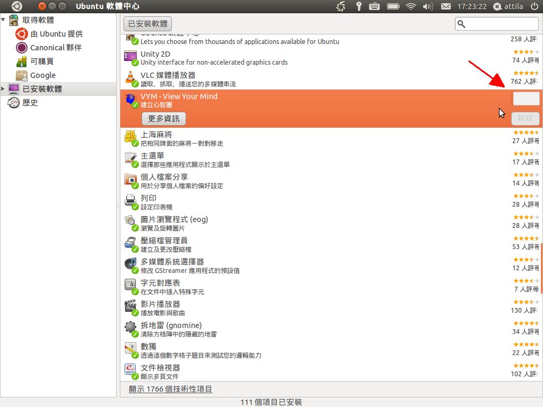Click the 文件檢視器 document viewer icon
Screen dimensions: 543x407
(130, 370)
